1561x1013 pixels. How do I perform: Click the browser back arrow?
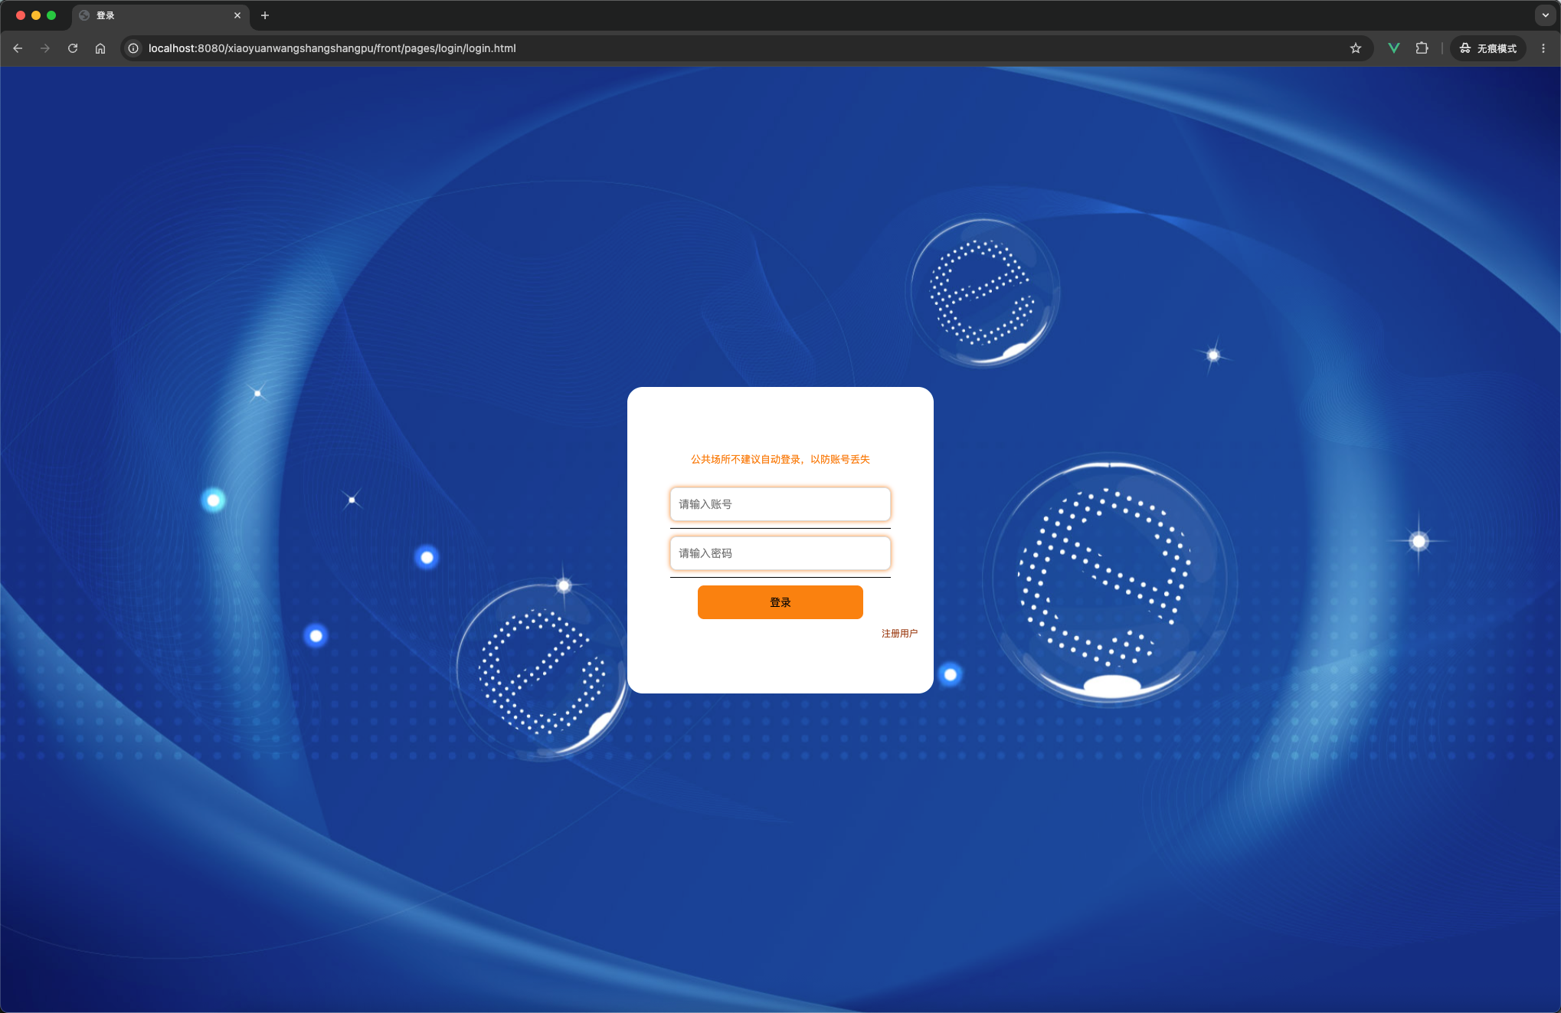[18, 48]
